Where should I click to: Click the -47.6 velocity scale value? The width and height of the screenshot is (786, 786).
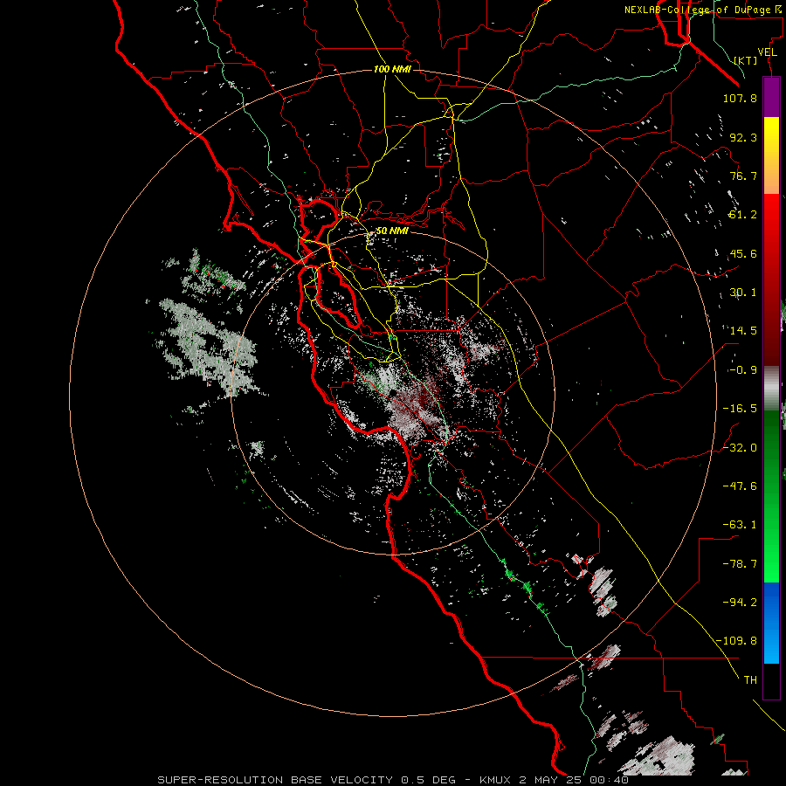[x=740, y=486]
